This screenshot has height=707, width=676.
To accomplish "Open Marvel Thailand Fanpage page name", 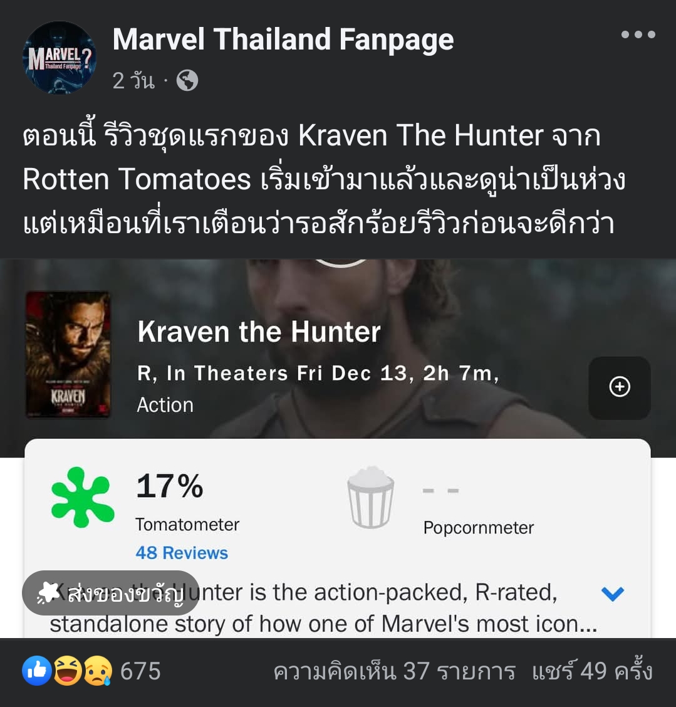I will 283,39.
